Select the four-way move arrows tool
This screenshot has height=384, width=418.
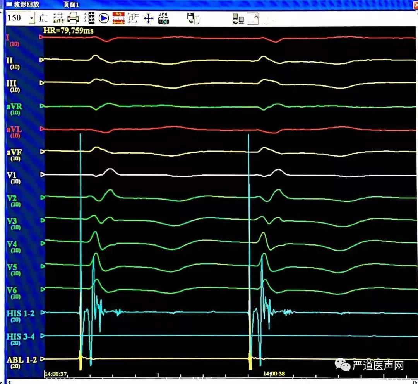[x=149, y=19]
